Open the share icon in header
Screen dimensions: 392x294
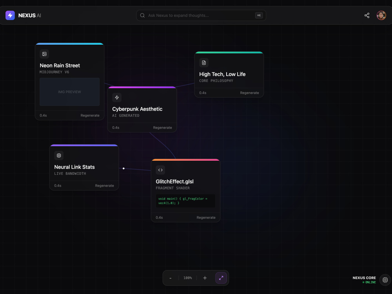click(367, 15)
